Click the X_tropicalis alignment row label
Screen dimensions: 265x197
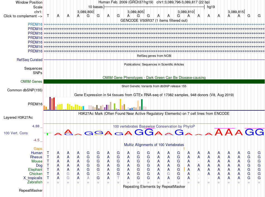tap(33, 178)
